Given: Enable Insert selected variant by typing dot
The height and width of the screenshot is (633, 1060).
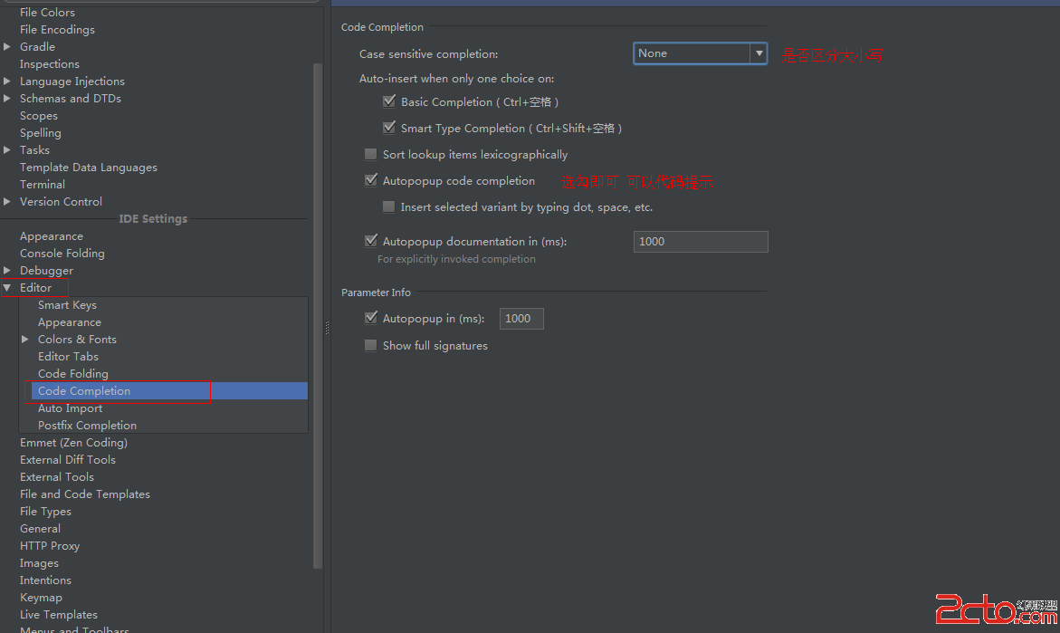Looking at the screenshot, I should point(389,207).
